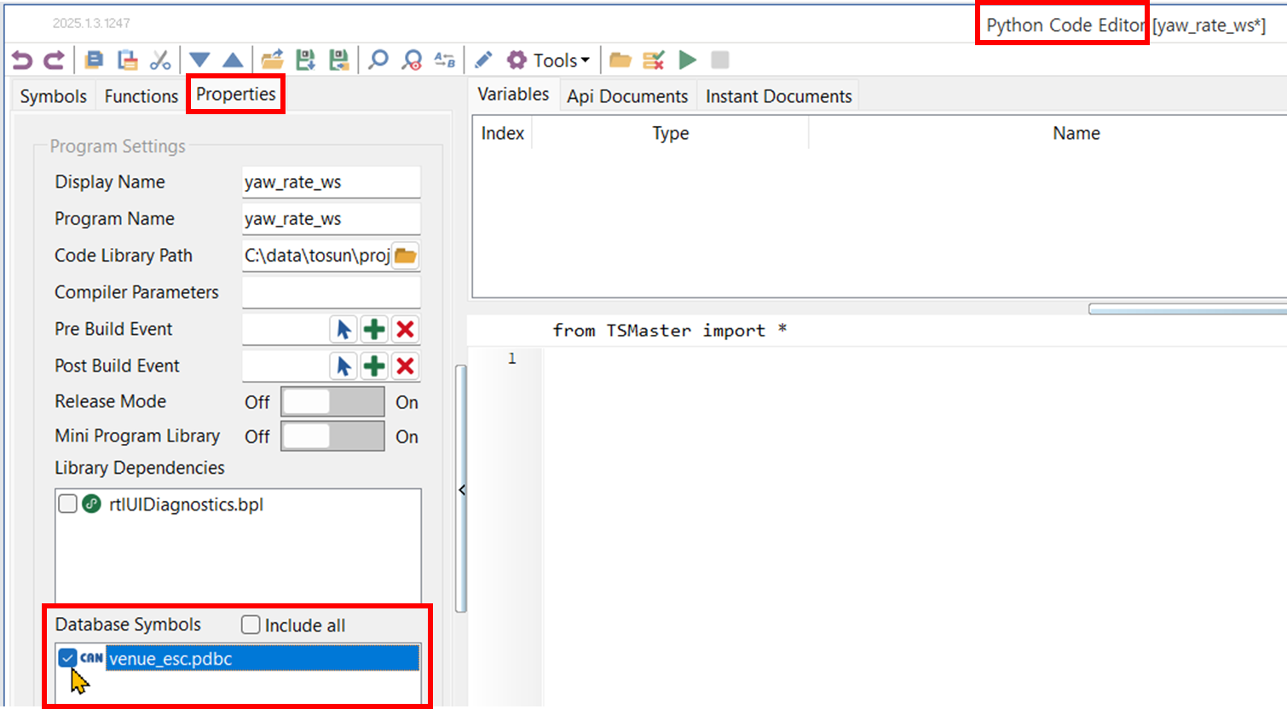
Task: Click the horizontal scrollbar under variables table
Action: [x=1187, y=309]
